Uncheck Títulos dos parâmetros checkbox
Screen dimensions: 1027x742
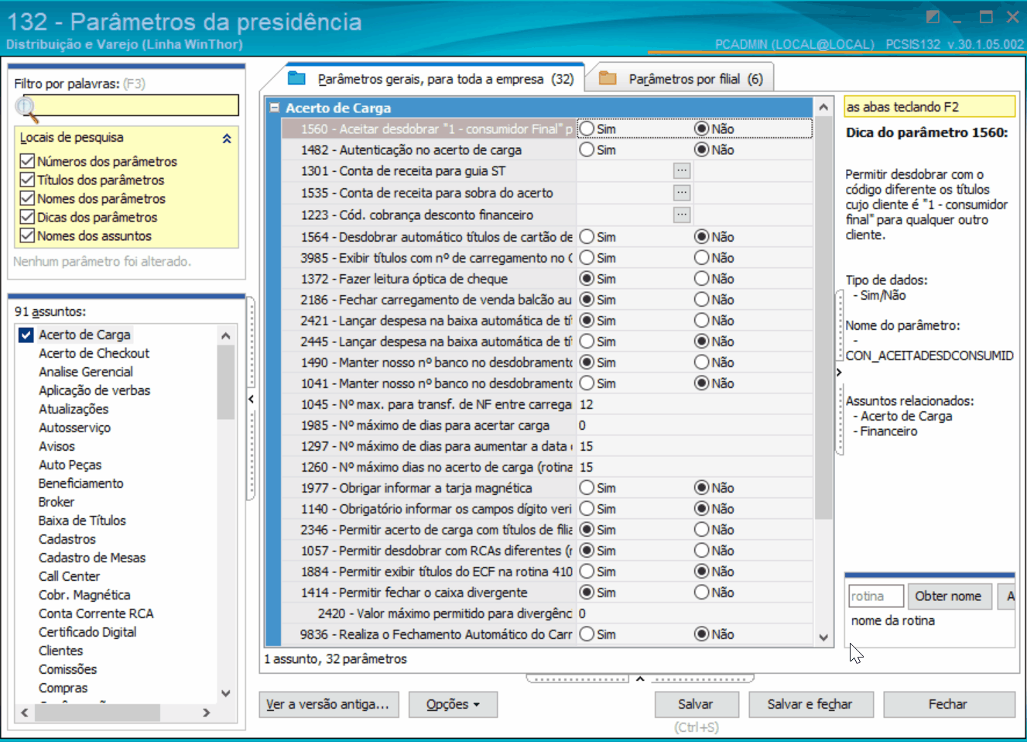pos(27,180)
